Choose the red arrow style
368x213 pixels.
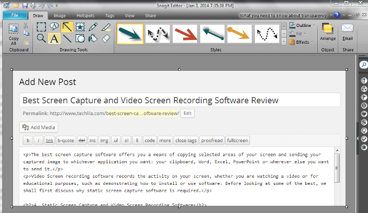coord(185,34)
